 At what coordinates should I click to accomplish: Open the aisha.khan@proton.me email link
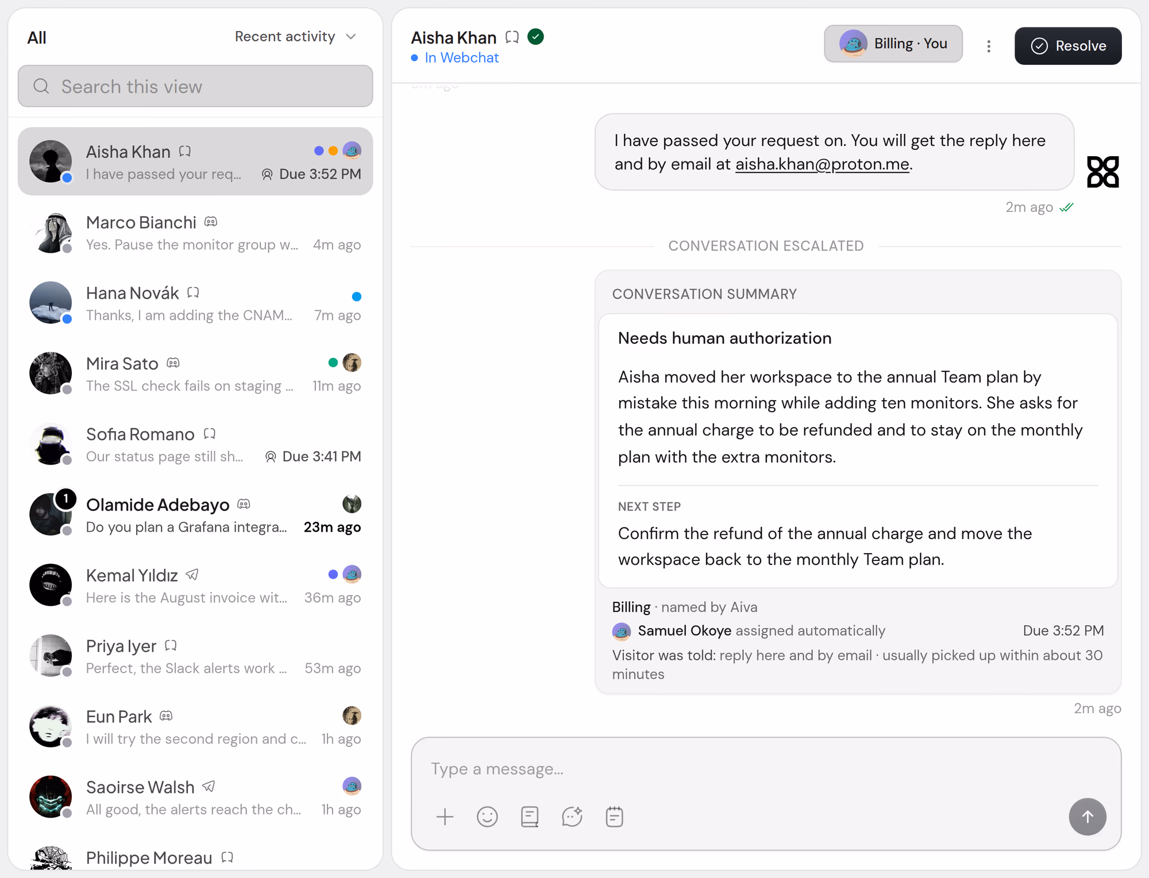click(x=822, y=164)
